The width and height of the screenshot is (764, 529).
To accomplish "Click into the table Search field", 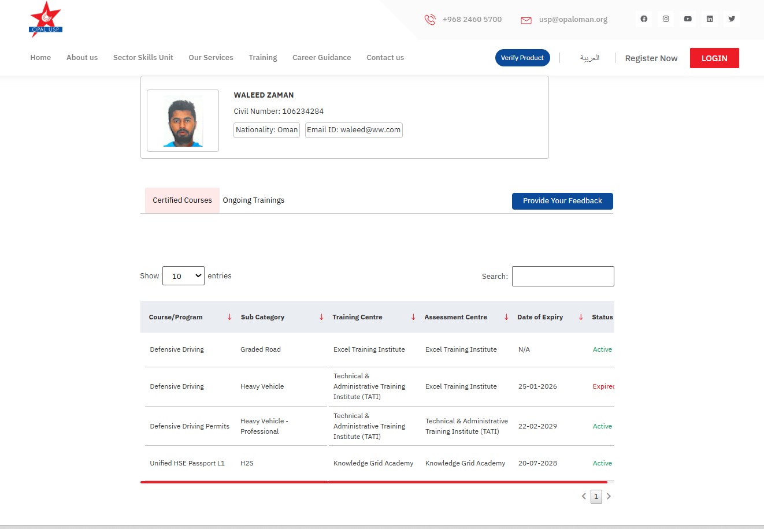I will coord(563,276).
